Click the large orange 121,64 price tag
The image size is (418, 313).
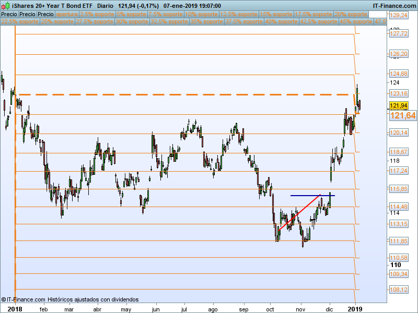click(x=403, y=115)
